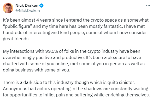
Task: Click the paragraph starting "There is a dark side"
Action: click(x=76, y=89)
